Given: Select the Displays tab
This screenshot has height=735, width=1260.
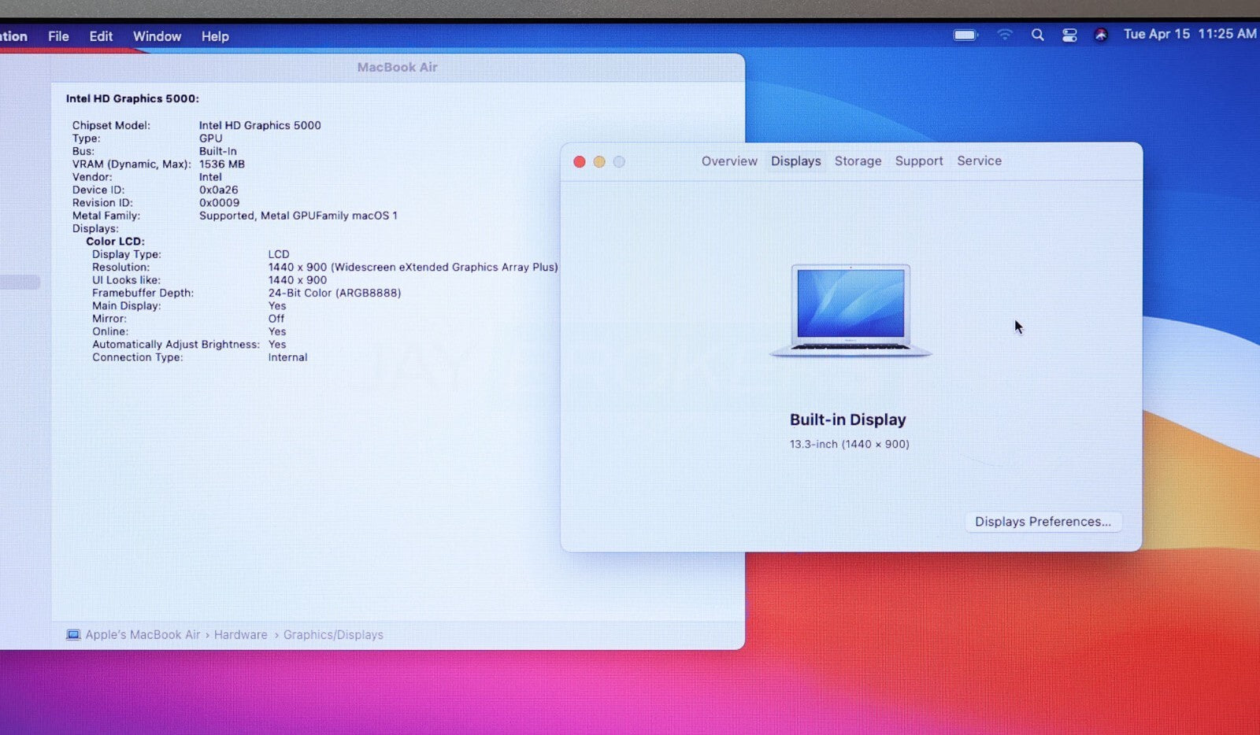Looking at the screenshot, I should pyautogui.click(x=795, y=161).
